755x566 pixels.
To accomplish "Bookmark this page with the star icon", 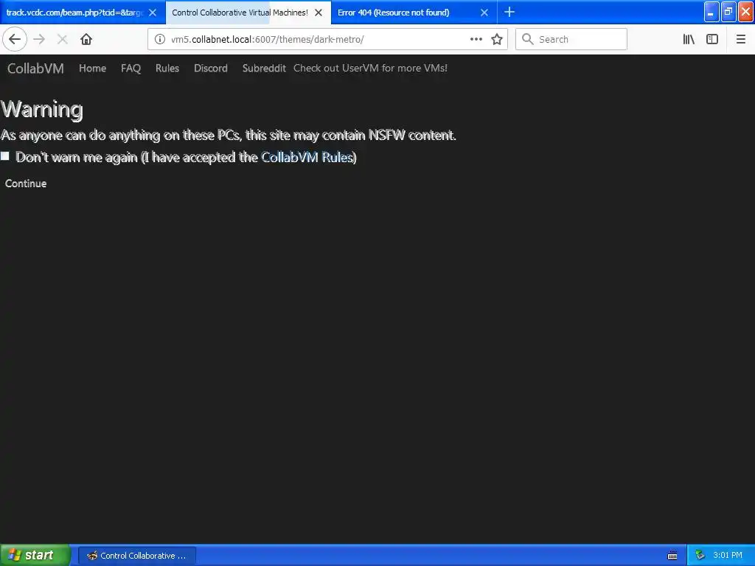I will pos(497,39).
